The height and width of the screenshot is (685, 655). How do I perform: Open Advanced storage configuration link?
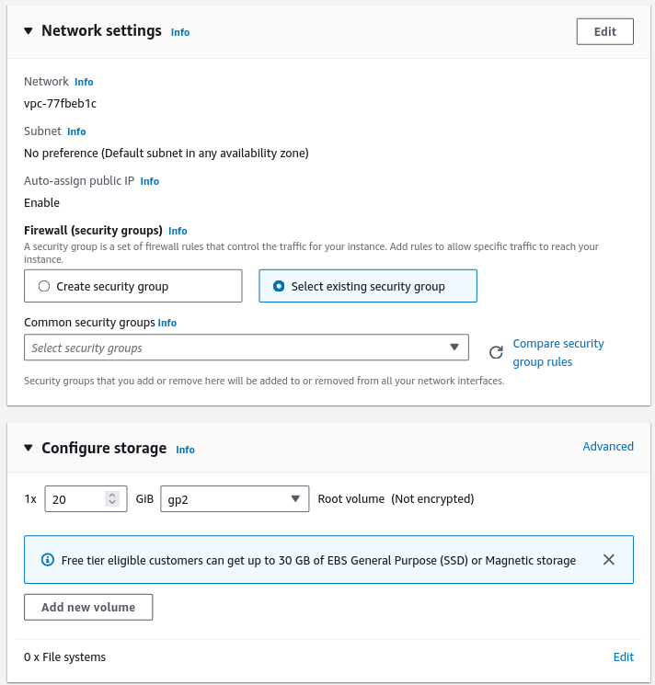608,446
